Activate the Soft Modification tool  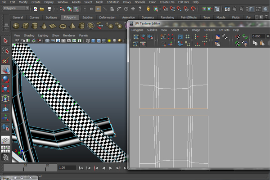click(x=5, y=108)
